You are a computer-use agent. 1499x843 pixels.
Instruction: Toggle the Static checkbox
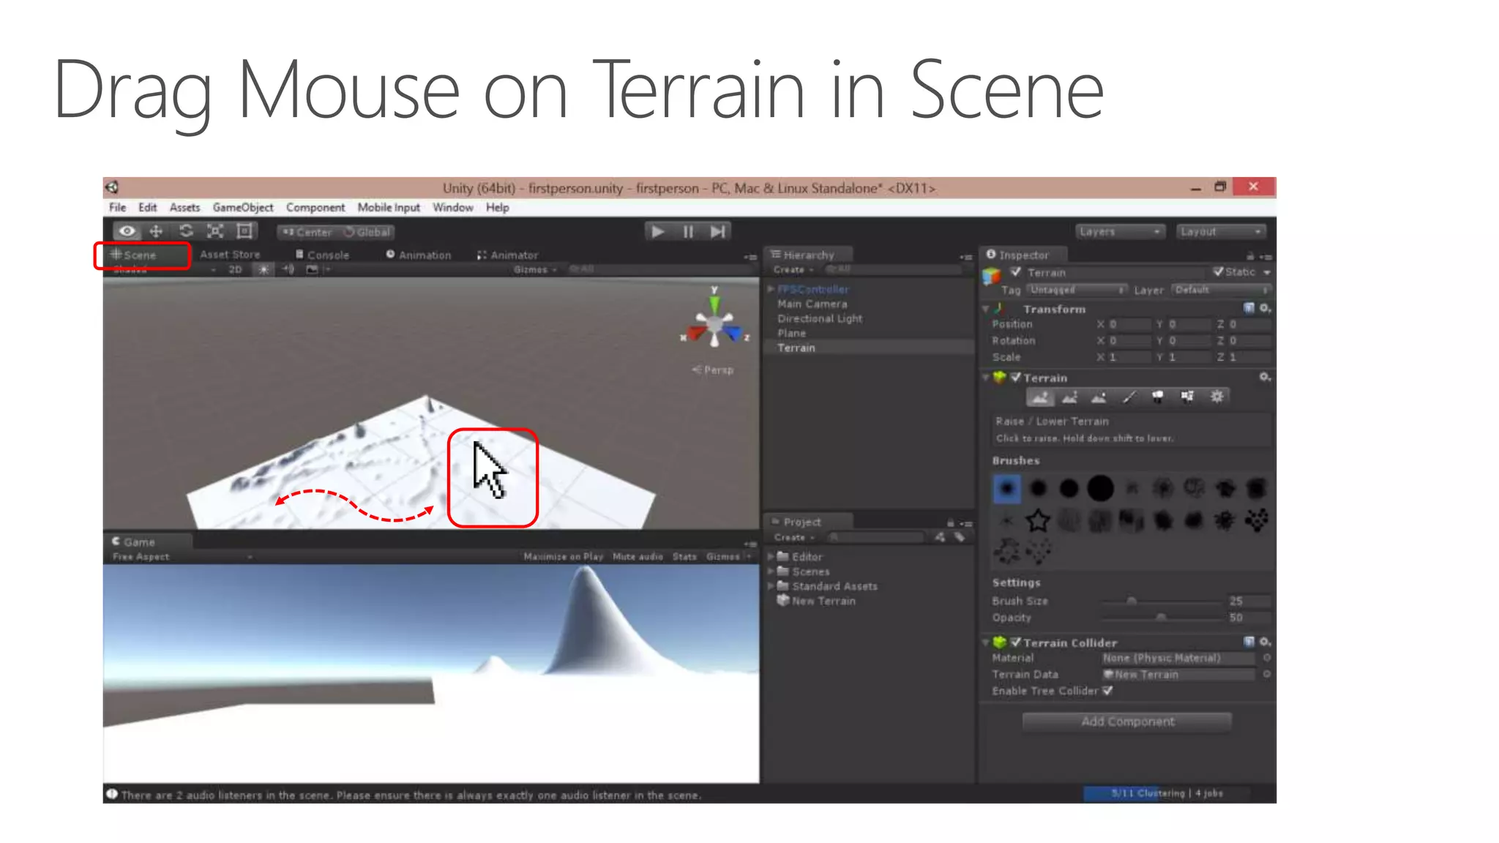point(1218,271)
